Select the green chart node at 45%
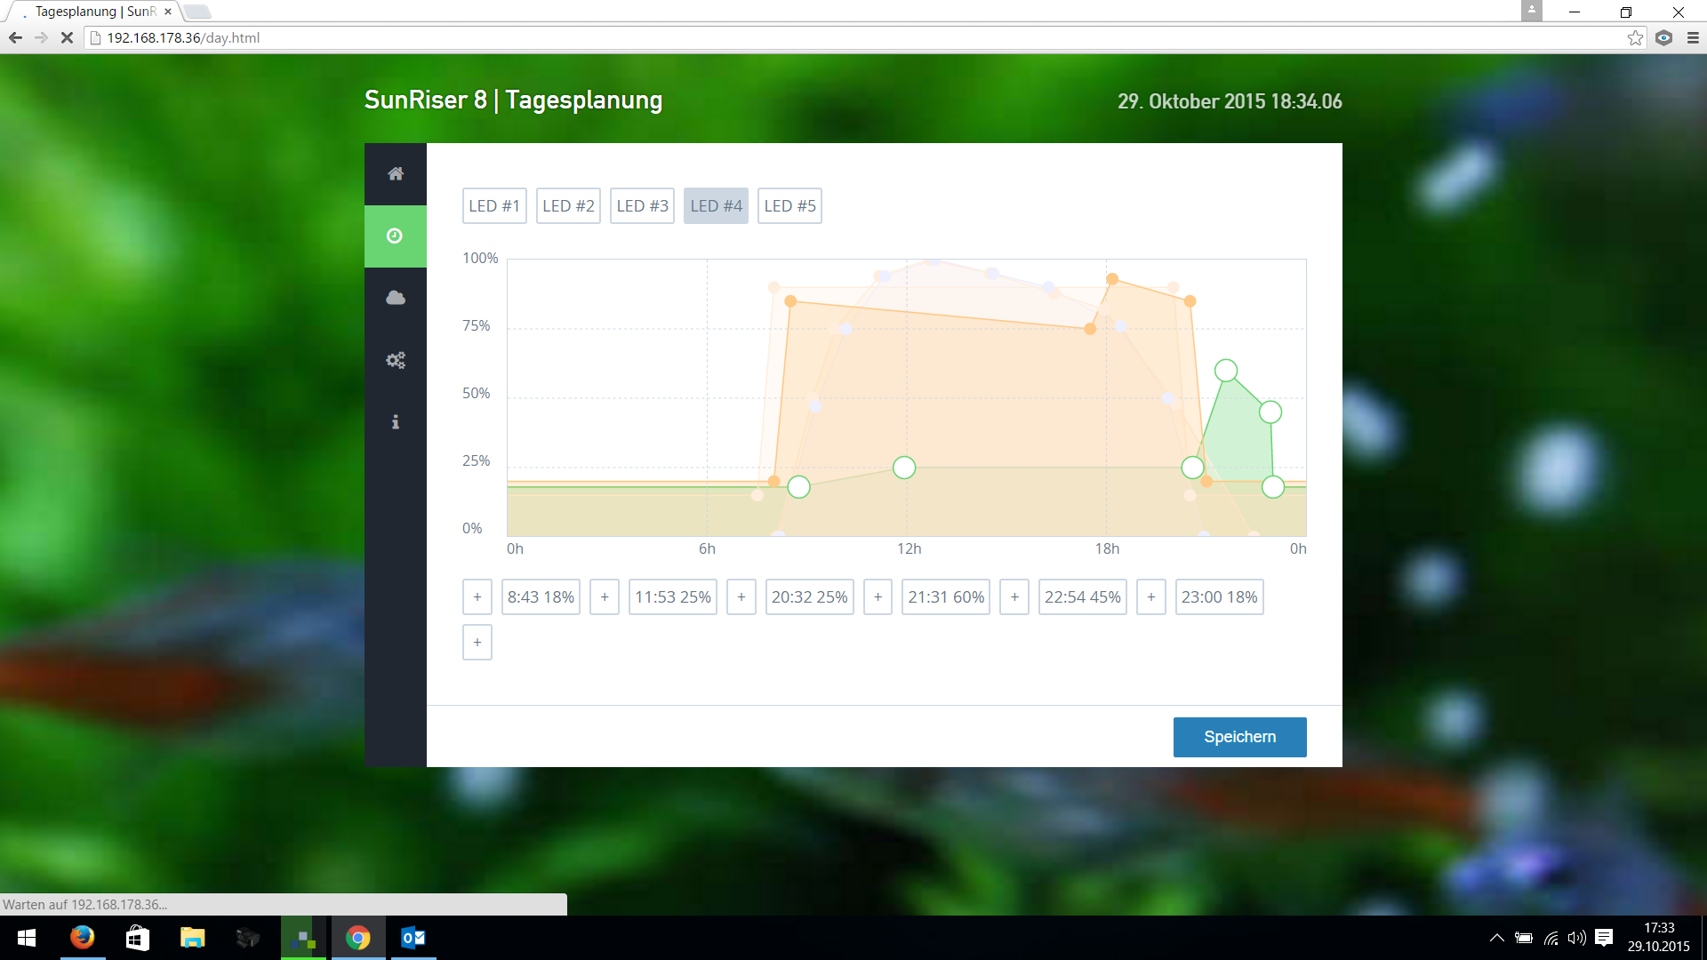This screenshot has width=1707, height=960. [1270, 412]
